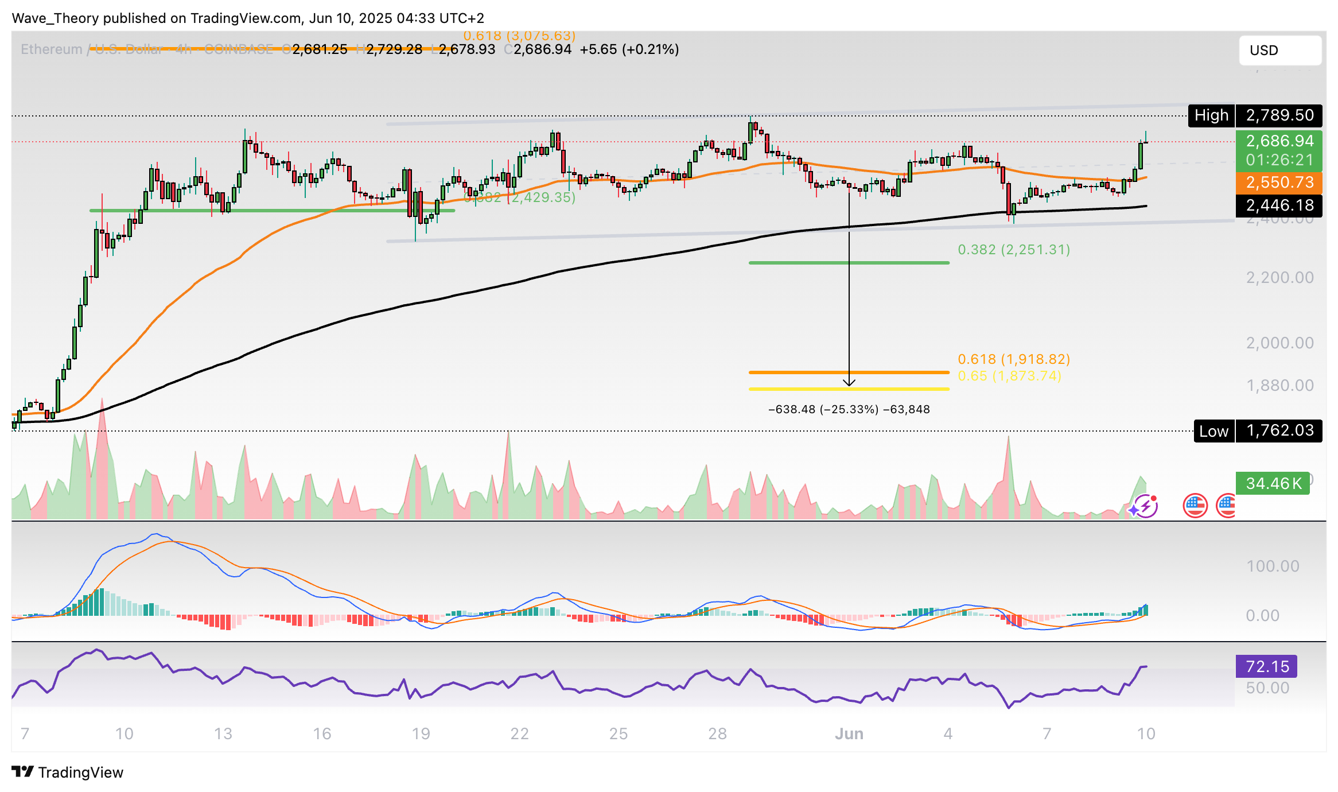This screenshot has height=792, width=1338.
Task: Click the partially hidden second US flag icon
Action: click(x=1227, y=506)
